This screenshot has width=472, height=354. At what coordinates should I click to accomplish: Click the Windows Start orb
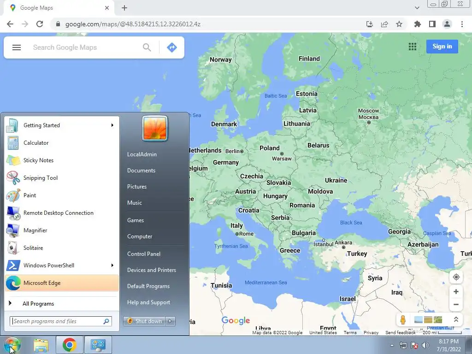coord(12,345)
